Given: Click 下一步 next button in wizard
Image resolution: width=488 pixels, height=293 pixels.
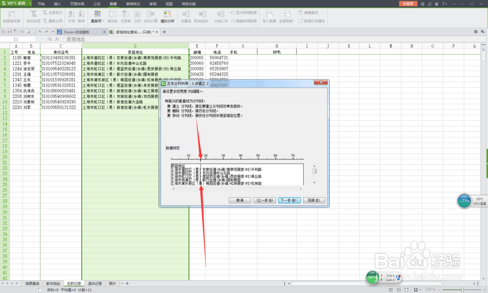Looking at the screenshot, I should [x=289, y=200].
